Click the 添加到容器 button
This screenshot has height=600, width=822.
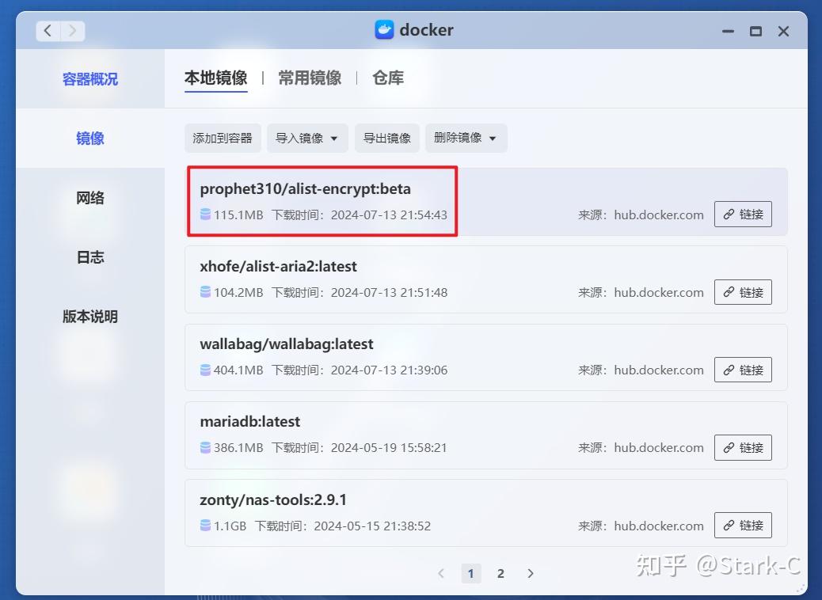click(x=223, y=138)
